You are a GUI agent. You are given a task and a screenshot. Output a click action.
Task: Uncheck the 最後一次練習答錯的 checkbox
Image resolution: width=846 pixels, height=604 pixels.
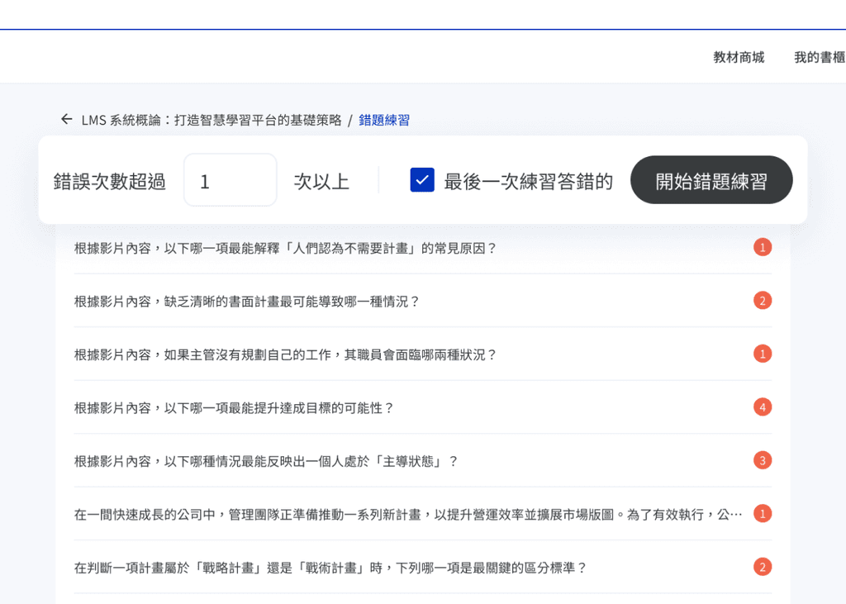(x=422, y=180)
